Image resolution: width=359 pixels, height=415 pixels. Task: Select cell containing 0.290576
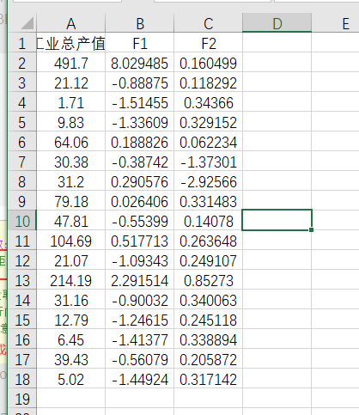(140, 181)
